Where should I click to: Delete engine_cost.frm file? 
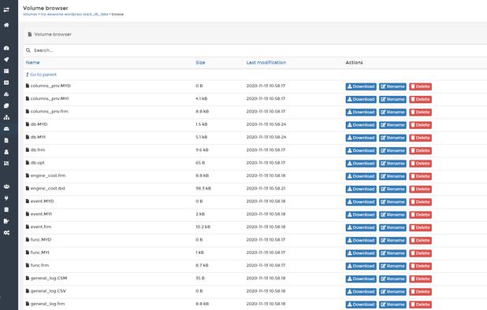tap(420, 176)
